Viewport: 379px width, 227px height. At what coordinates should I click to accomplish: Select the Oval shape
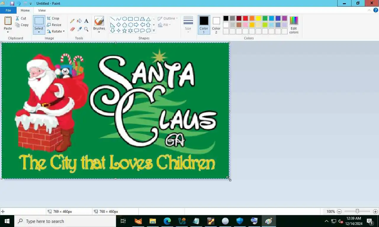(x=124, y=19)
